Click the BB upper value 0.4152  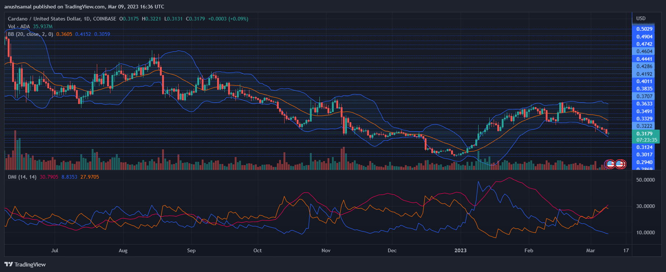[x=83, y=34]
